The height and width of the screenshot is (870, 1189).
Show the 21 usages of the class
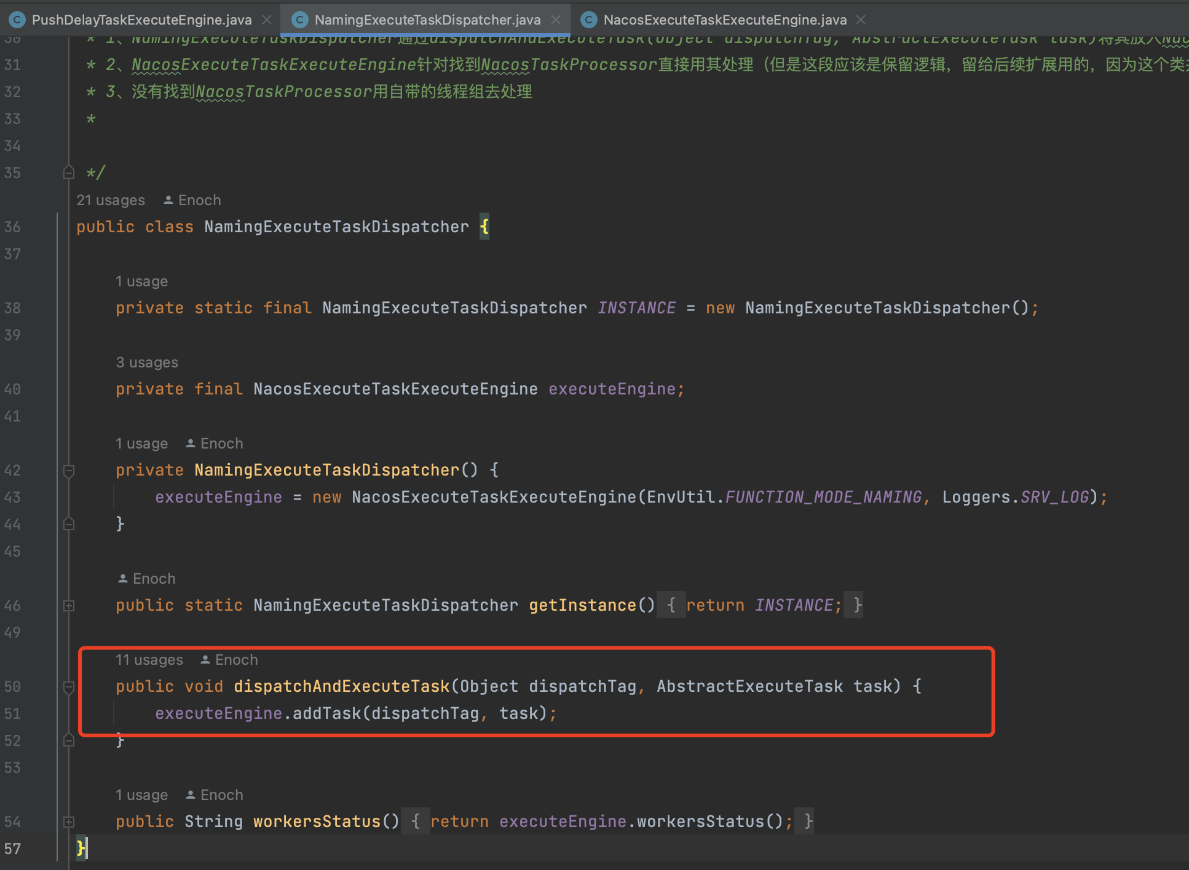point(111,200)
